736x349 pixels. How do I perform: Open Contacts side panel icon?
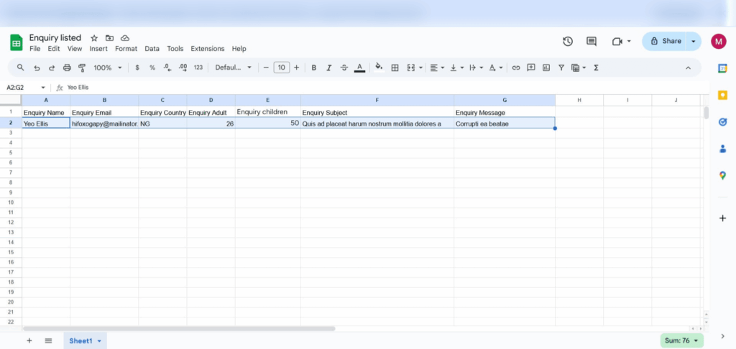723,149
